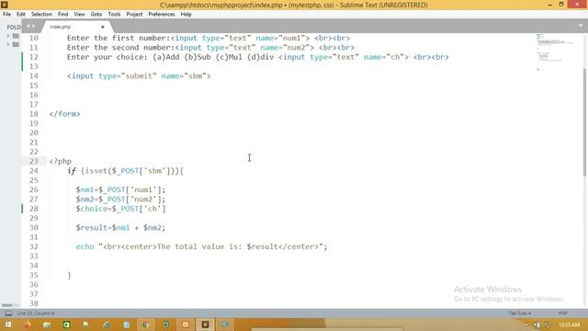Click the "$nm2=$_POST['num2'];" line

[120, 200]
